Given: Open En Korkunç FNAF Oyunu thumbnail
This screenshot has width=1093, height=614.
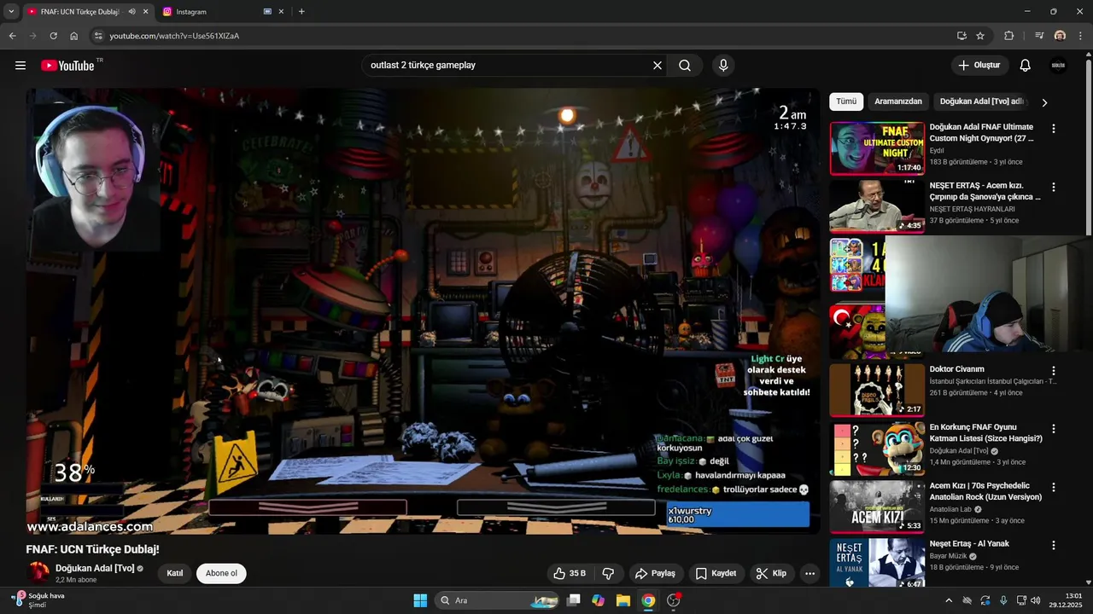Looking at the screenshot, I should pyautogui.click(x=877, y=449).
